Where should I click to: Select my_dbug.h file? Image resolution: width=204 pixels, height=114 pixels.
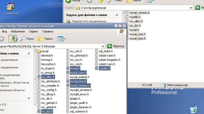(46, 94)
